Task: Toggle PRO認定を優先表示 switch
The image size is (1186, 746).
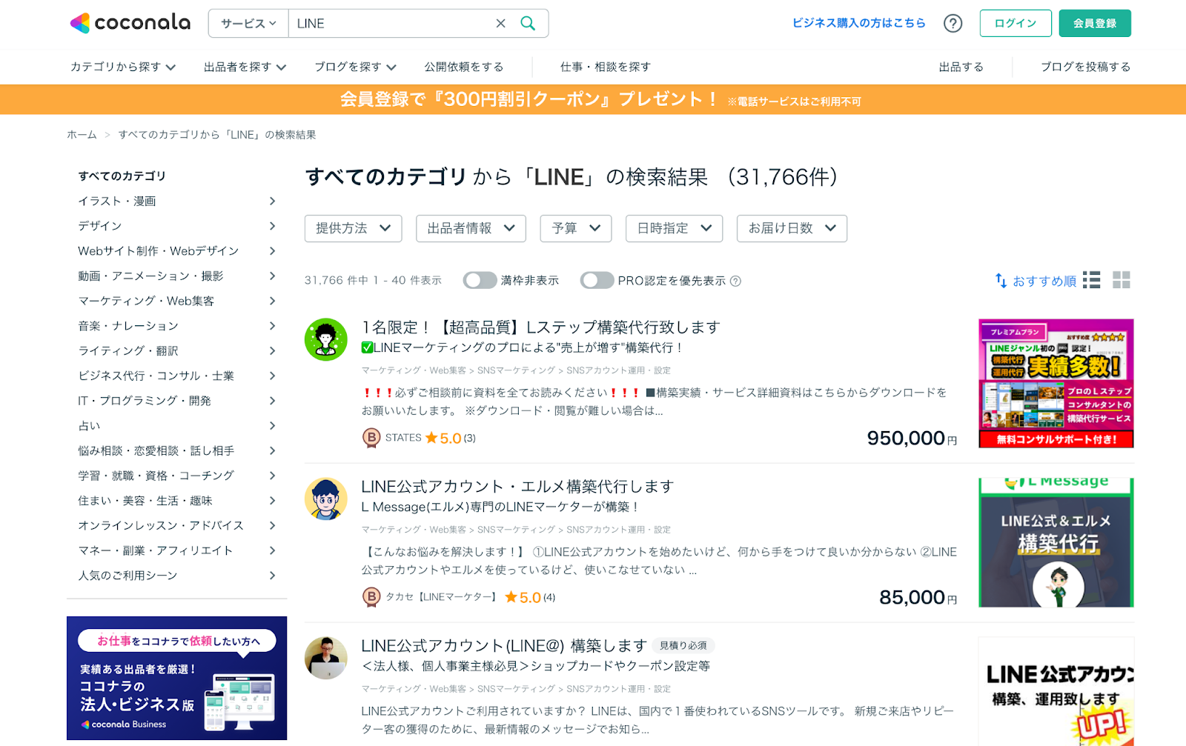Action: (x=597, y=280)
